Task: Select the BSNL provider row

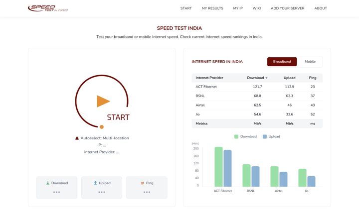Action: point(257,96)
